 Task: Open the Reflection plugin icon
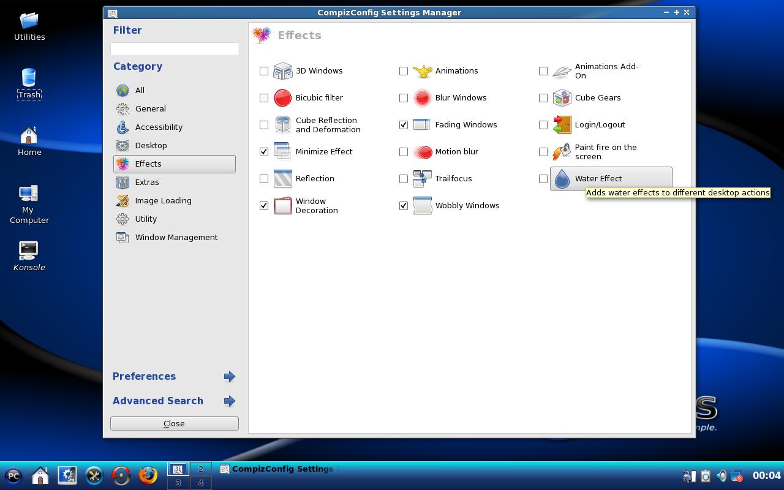click(282, 179)
